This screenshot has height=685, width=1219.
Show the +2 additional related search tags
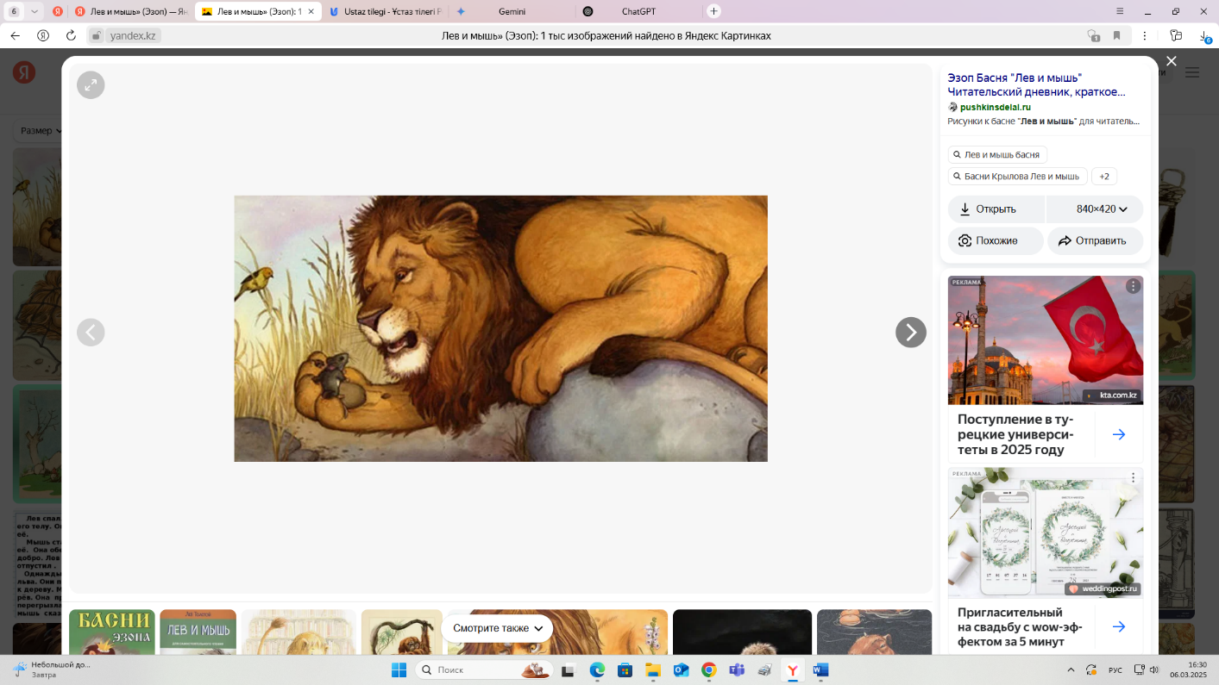pyautogui.click(x=1104, y=177)
